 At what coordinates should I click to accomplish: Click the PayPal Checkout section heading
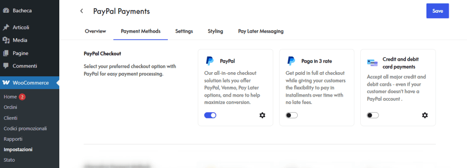tap(102, 54)
